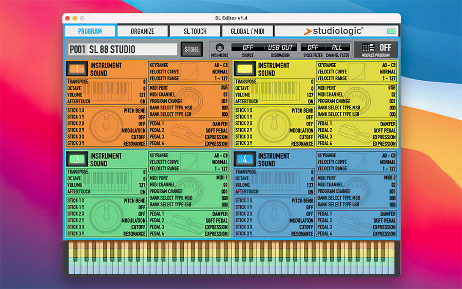Click zone 3 sustain pedal icon
Image resolution: width=462 pixels, height=289 pixels.
click(x=187, y=224)
